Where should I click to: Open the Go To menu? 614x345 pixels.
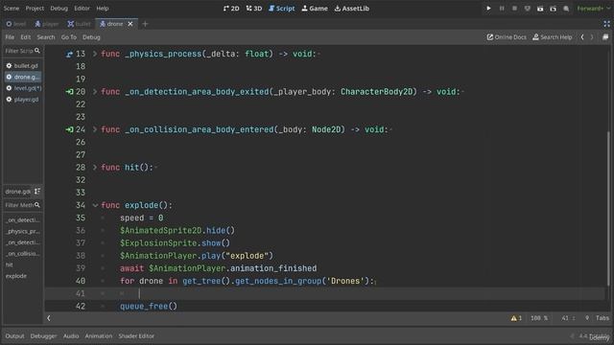click(x=69, y=37)
